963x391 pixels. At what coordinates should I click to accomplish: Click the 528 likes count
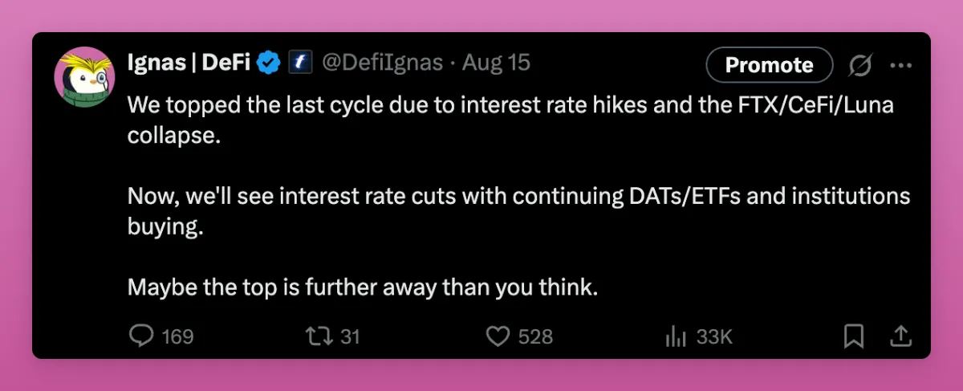tap(535, 336)
